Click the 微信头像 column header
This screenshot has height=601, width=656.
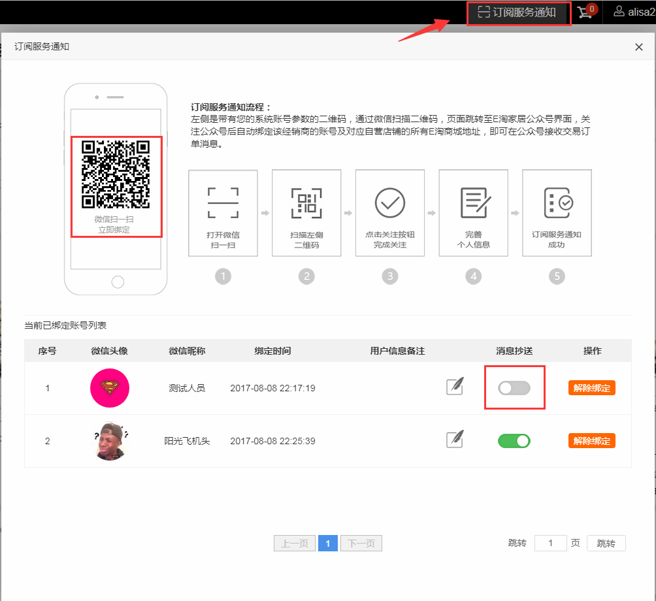click(x=110, y=351)
